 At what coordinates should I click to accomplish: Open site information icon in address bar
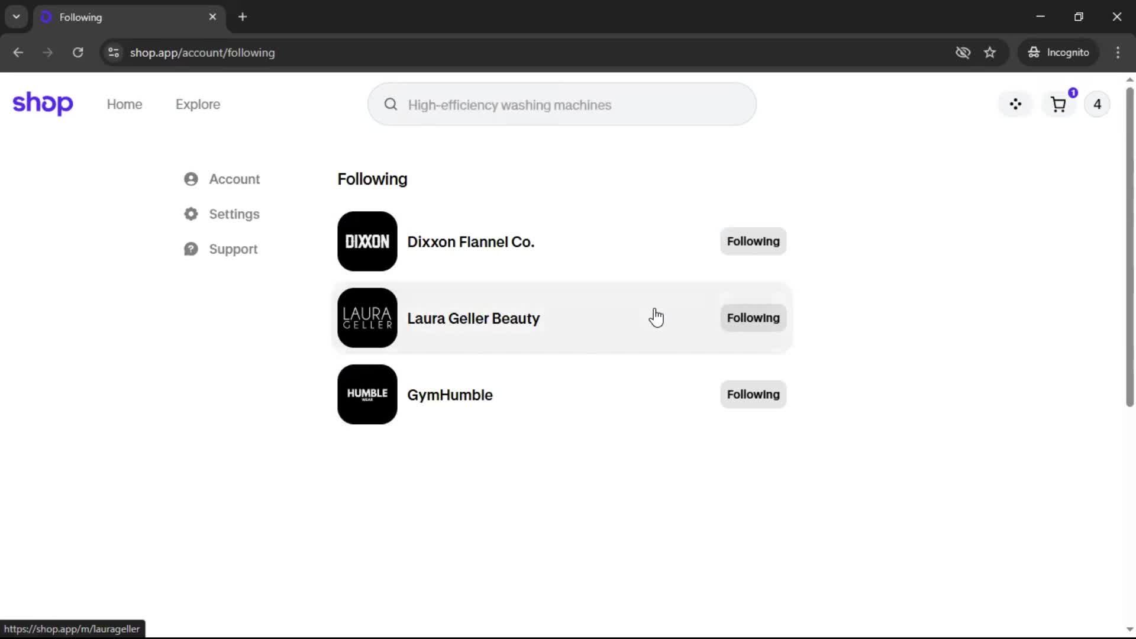point(114,53)
